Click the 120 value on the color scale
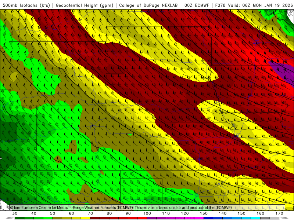The image size is (294, 220). pos(185,213)
